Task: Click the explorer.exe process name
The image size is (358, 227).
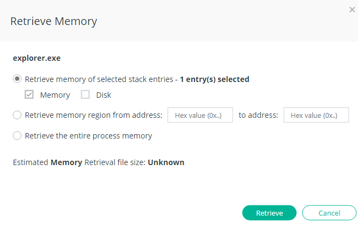Action: pyautogui.click(x=36, y=57)
